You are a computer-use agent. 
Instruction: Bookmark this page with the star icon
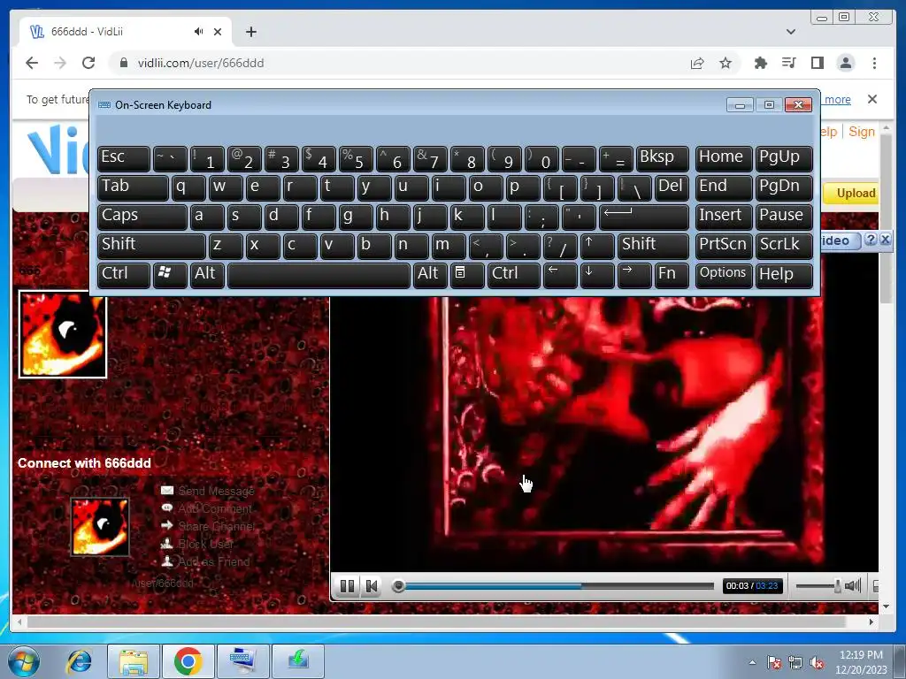click(x=726, y=63)
